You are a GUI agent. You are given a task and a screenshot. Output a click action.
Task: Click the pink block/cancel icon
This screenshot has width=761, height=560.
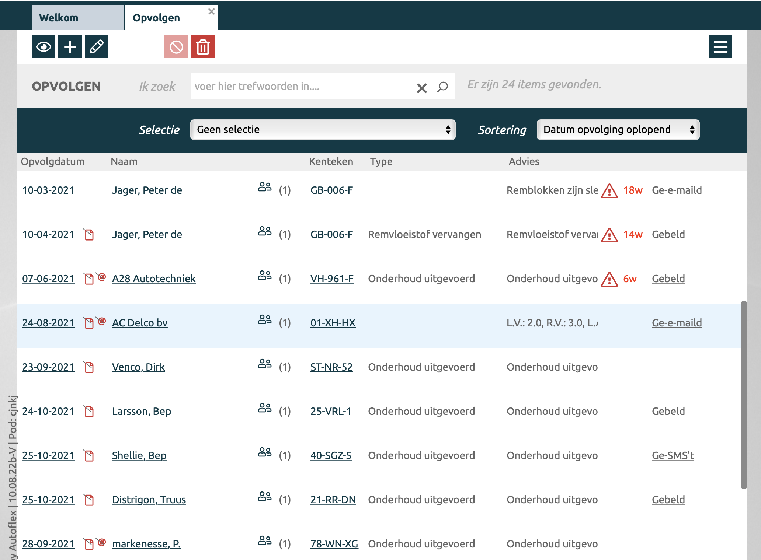(x=176, y=47)
